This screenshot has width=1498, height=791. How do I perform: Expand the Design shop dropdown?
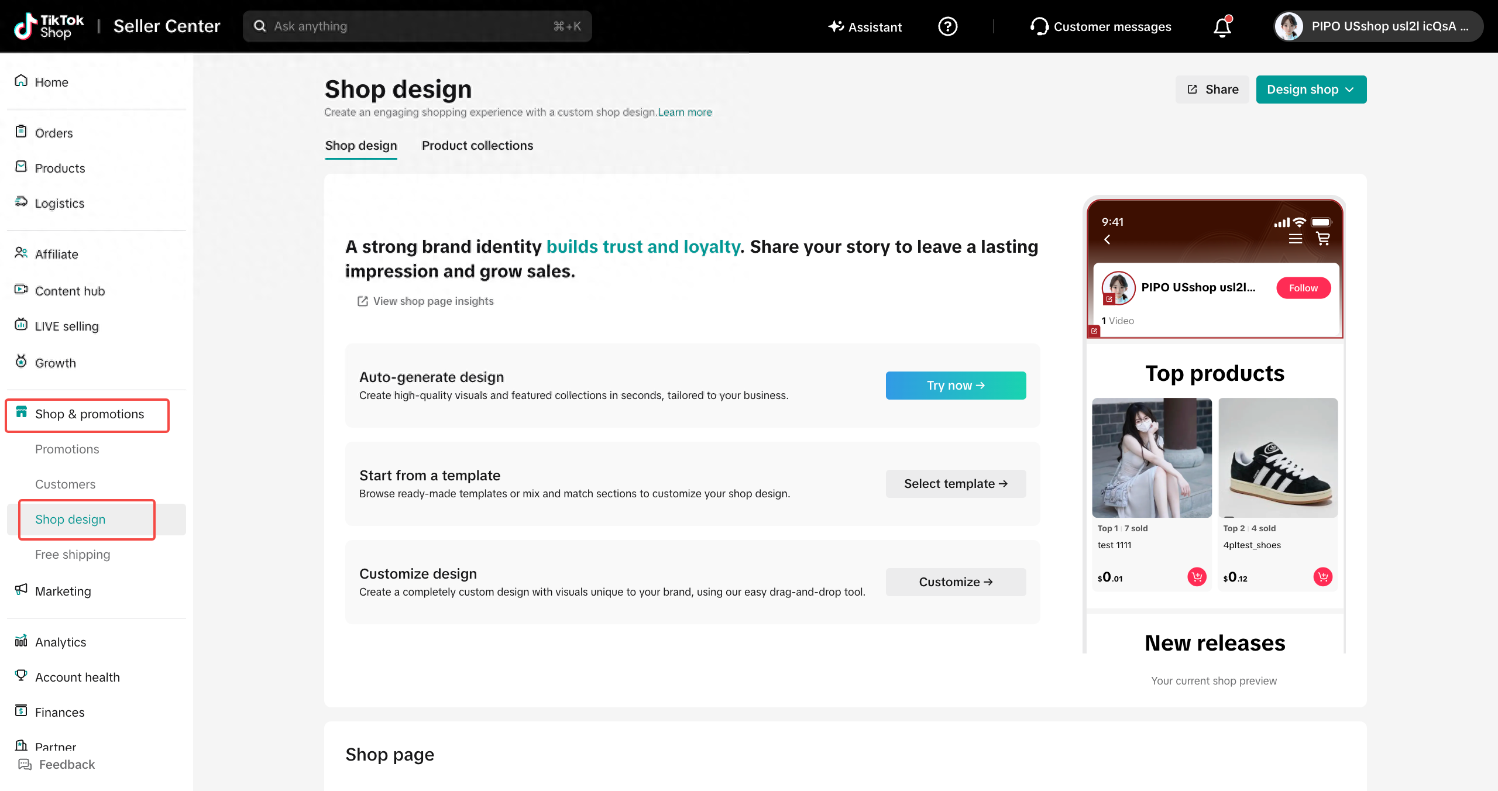[1311, 90]
